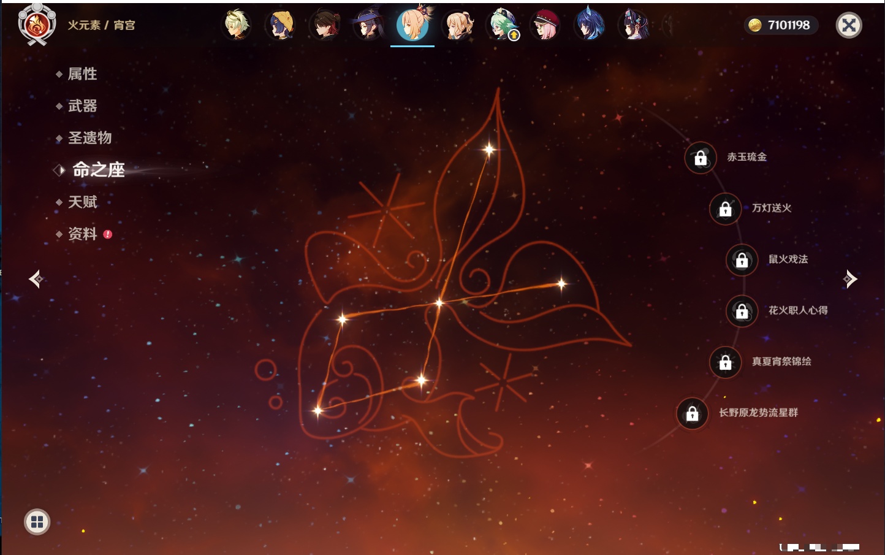Click the 花火职人心得 constellation label
885x555 pixels.
pos(798,310)
